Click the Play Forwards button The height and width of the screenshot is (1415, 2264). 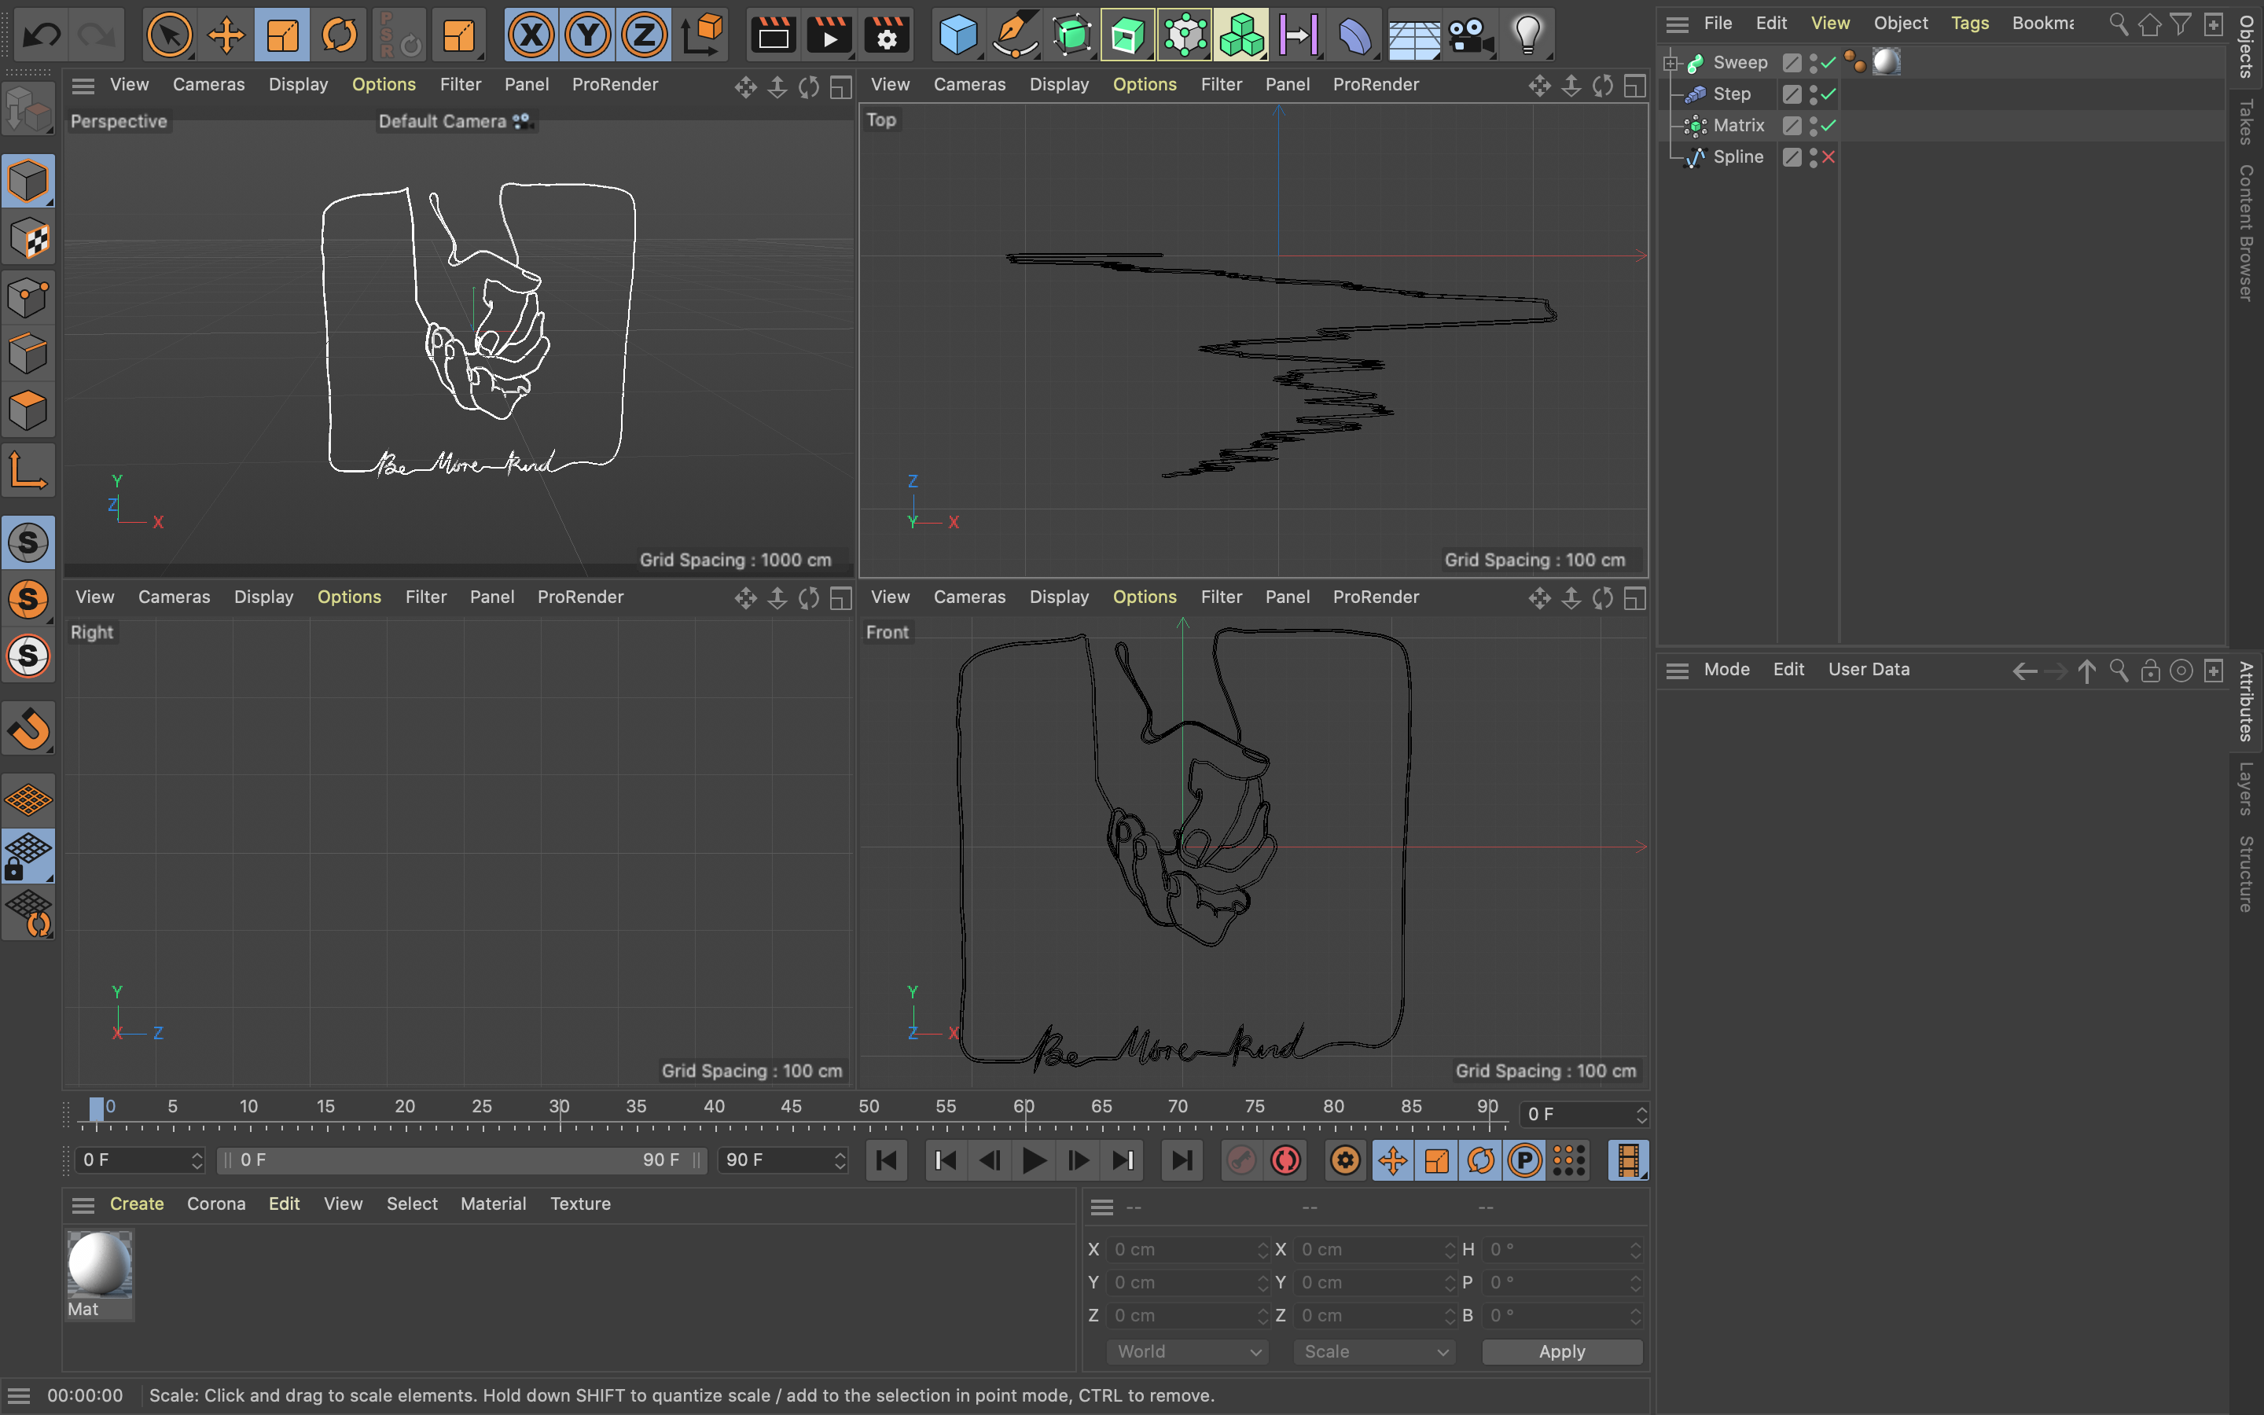pos(1033,1160)
